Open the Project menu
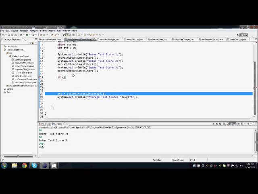Image resolution: width=258 pixels, height=194 pixels. pos(52,31)
